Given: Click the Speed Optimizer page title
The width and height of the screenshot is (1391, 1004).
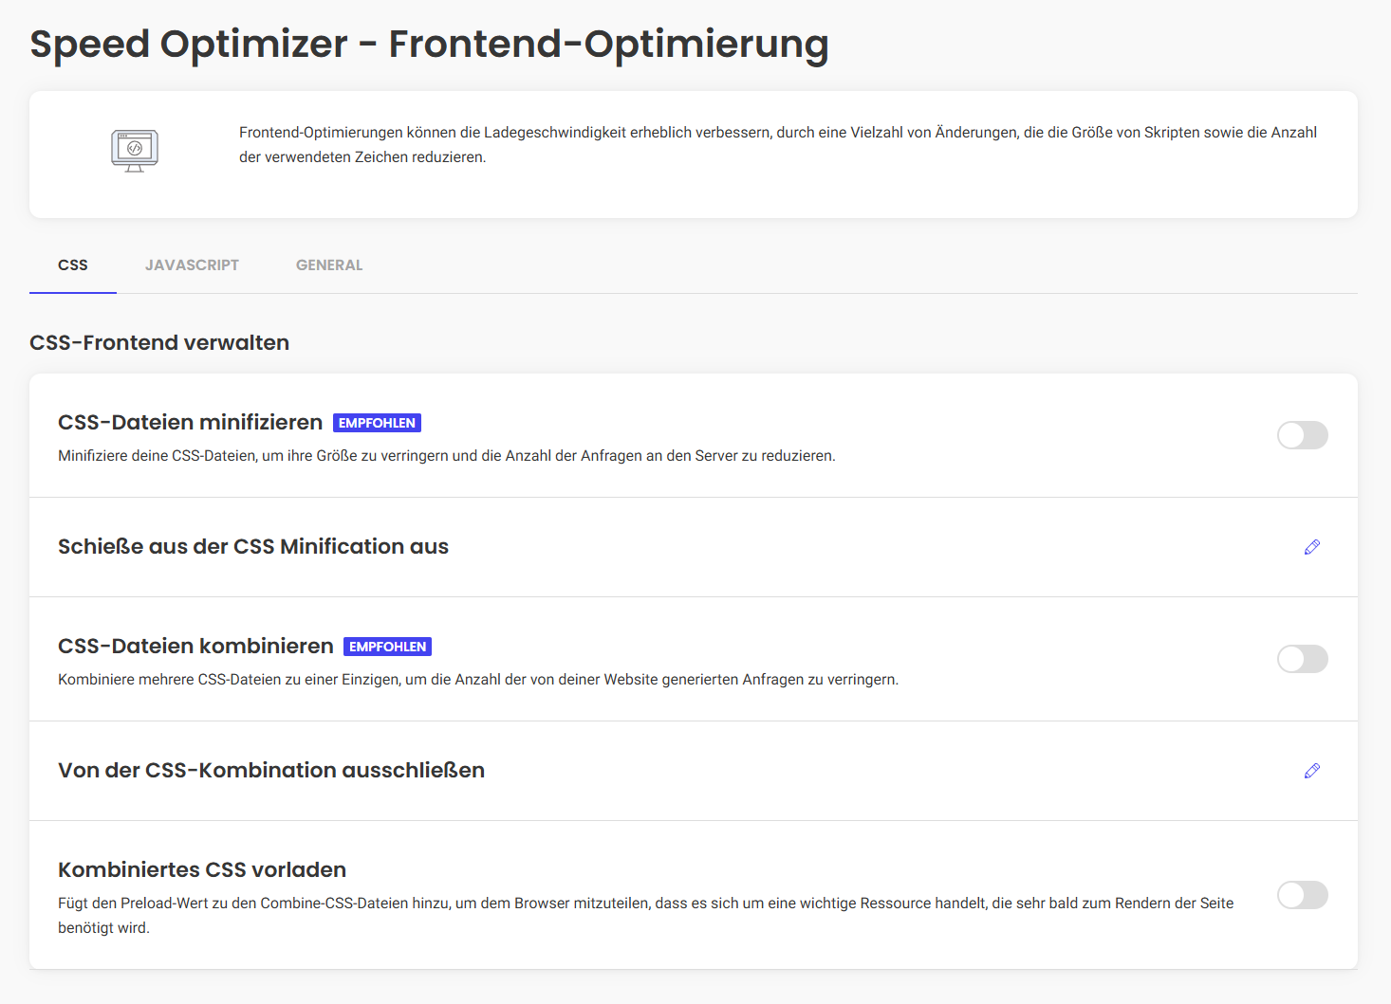Looking at the screenshot, I should click(x=429, y=44).
